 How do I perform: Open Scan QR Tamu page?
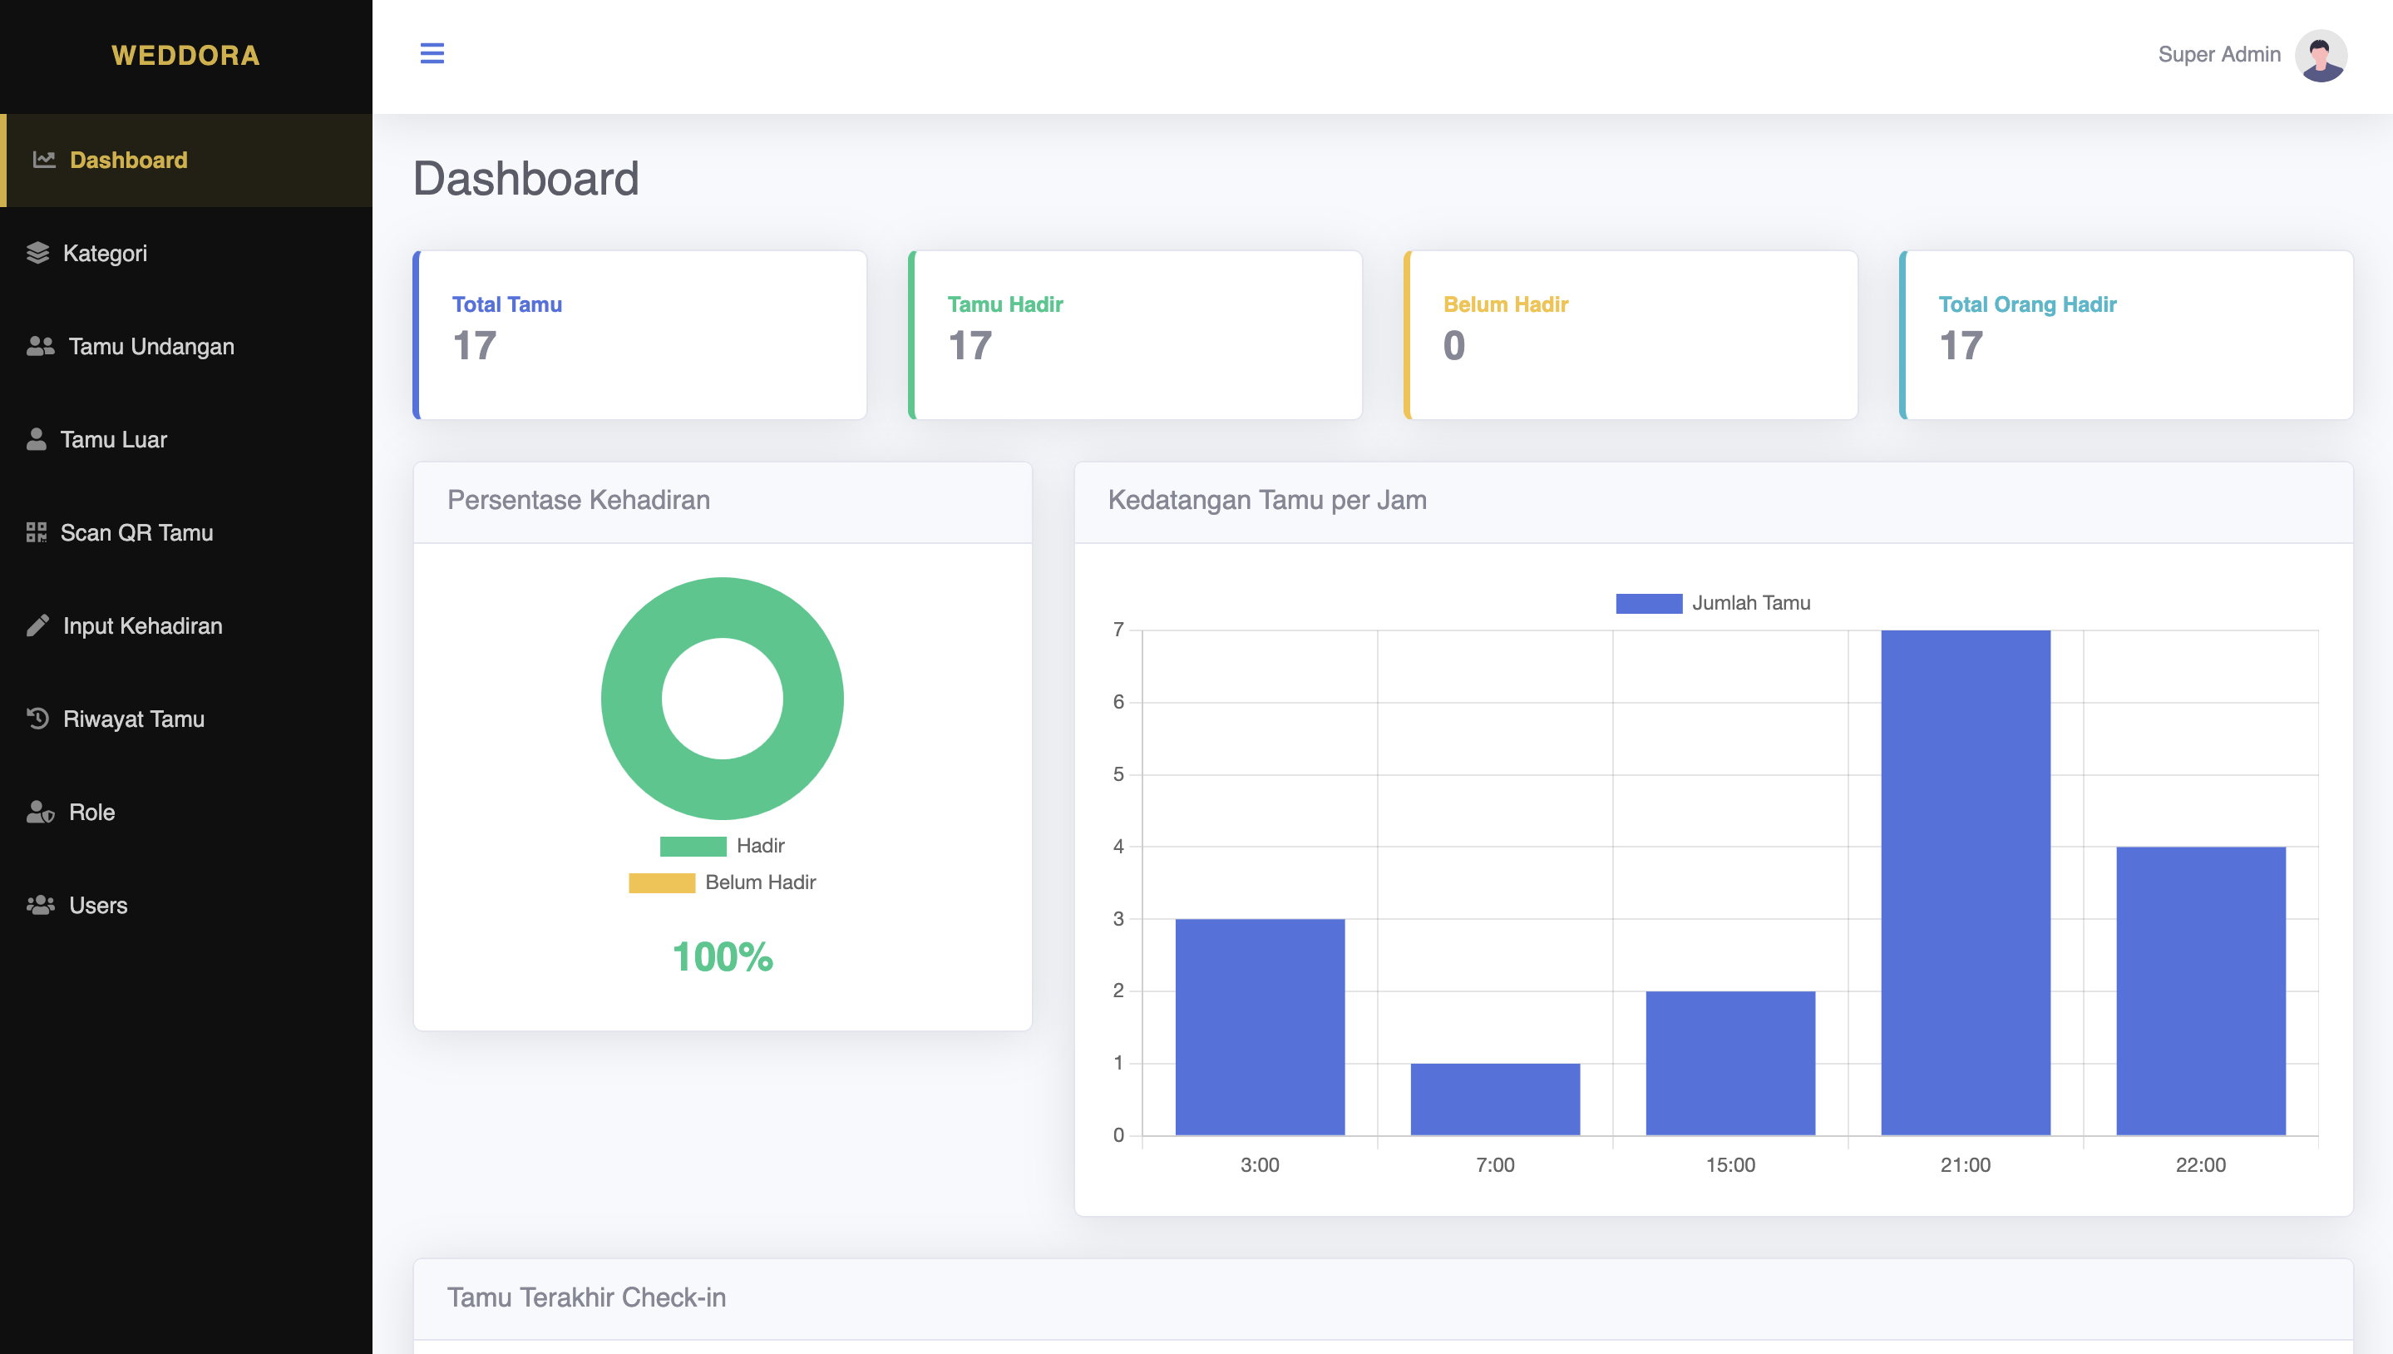[x=186, y=532]
